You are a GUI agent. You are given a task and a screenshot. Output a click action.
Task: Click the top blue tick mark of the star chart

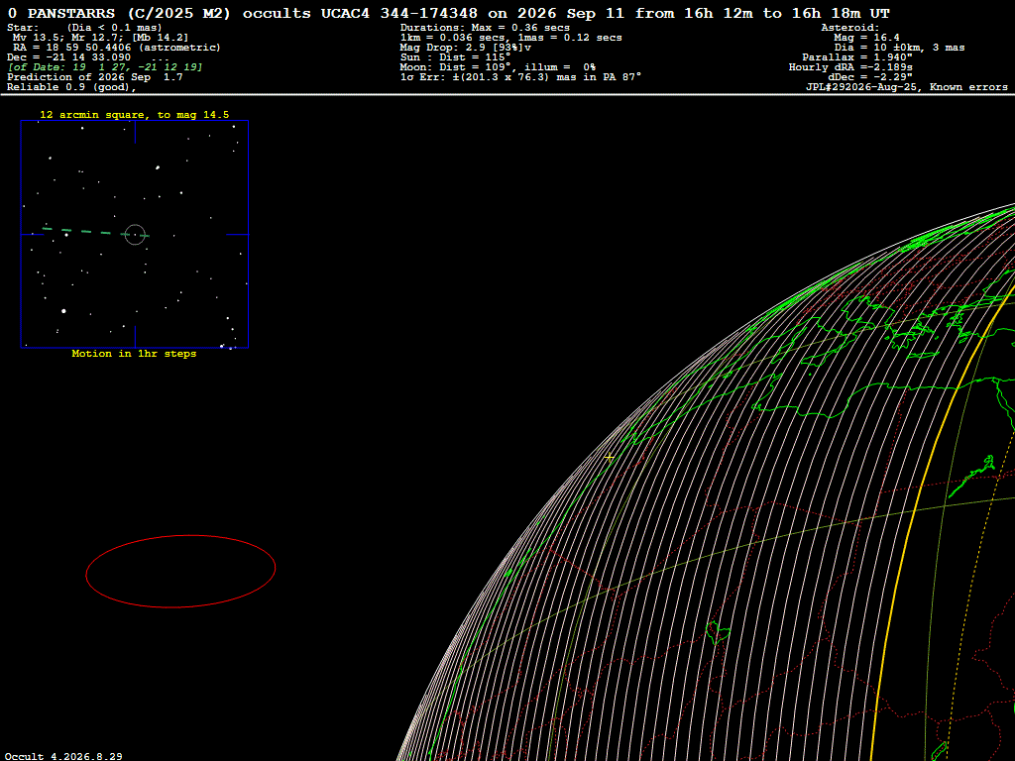pyautogui.click(x=135, y=132)
